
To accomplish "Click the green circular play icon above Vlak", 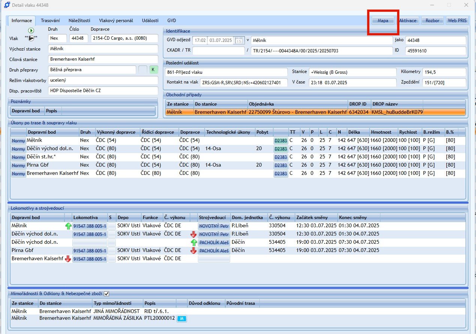I will [31, 30].
